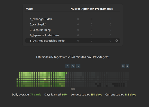Image resolution: width=149 pixels, height=107 pixels.
Task: Open options gear for 8_Distritos-especiales_Tokio deck
Action: point(117,40)
